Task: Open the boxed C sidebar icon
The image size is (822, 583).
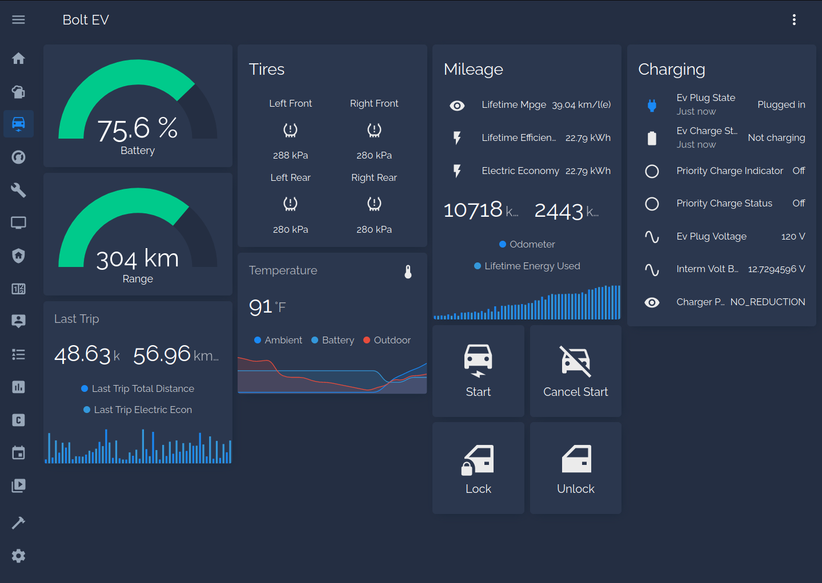Action: click(x=18, y=420)
